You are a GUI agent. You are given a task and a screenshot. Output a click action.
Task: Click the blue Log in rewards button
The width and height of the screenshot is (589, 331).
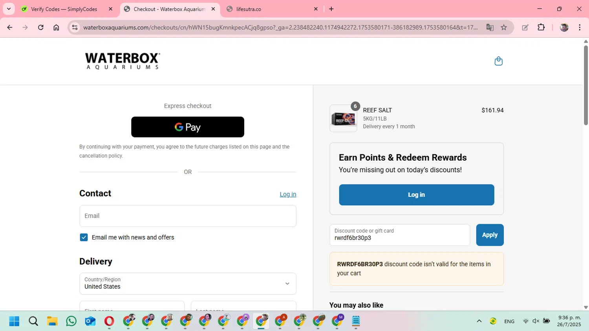tap(417, 195)
